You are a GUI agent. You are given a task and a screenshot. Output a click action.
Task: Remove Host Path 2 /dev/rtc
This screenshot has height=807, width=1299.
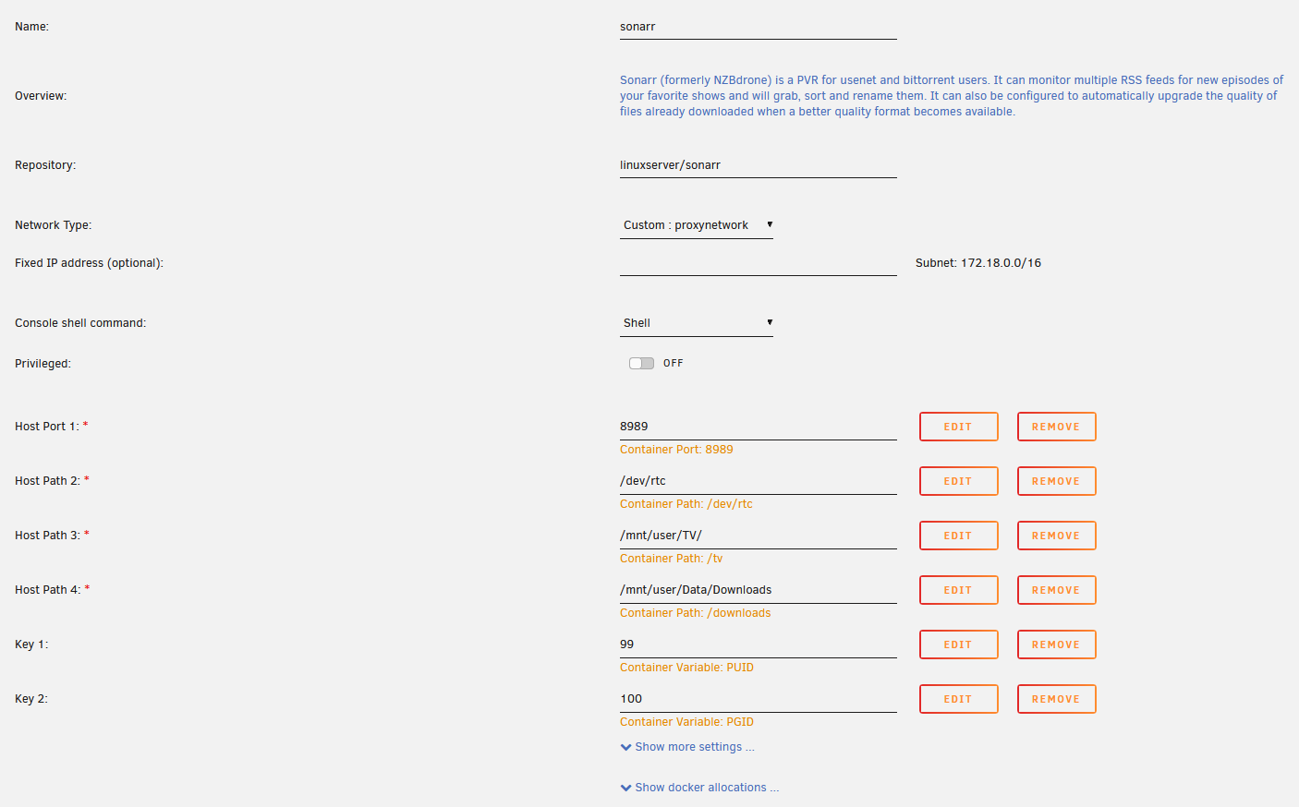pyautogui.click(x=1057, y=481)
